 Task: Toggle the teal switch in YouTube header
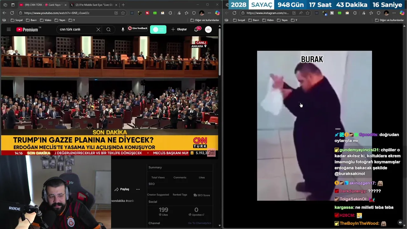click(x=158, y=29)
